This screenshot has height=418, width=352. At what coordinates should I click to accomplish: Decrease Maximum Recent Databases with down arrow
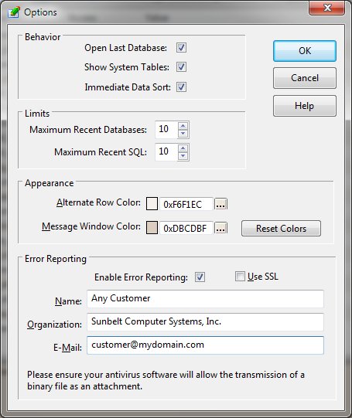(x=183, y=134)
